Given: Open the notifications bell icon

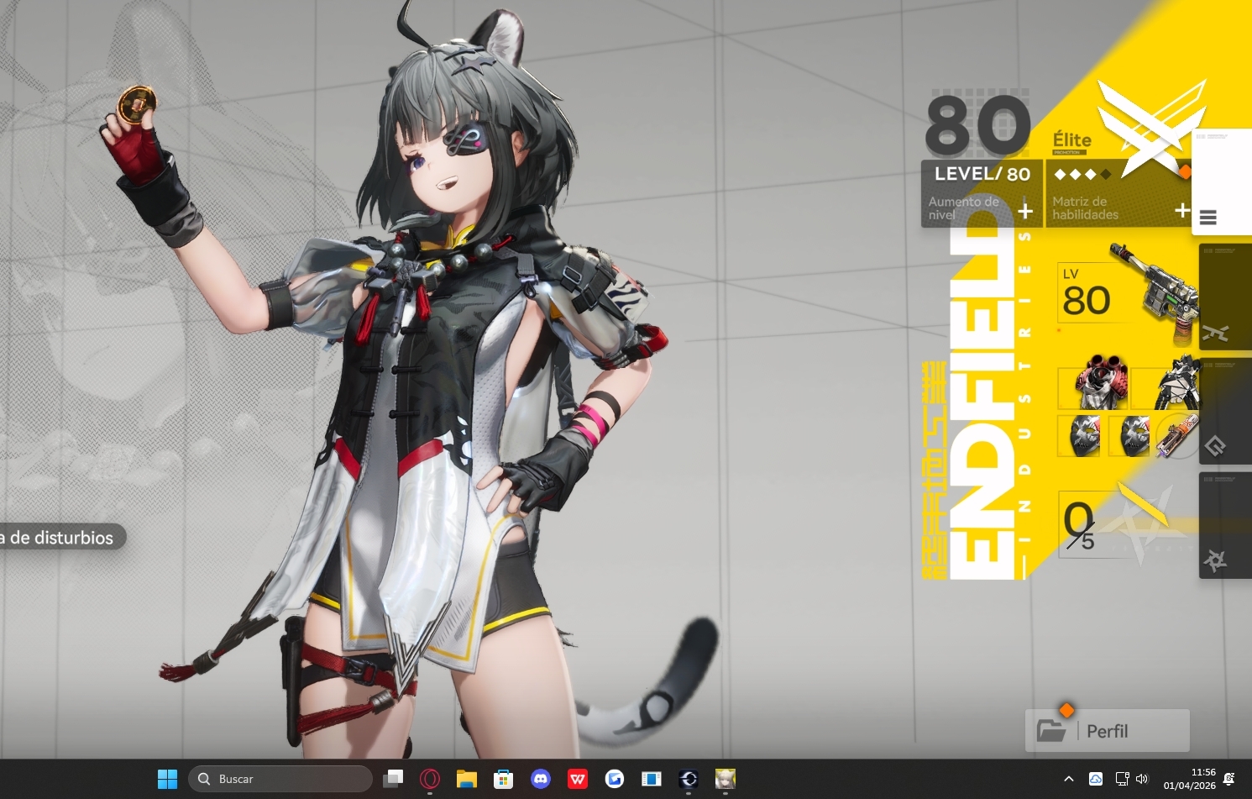Looking at the screenshot, I should tap(1229, 779).
